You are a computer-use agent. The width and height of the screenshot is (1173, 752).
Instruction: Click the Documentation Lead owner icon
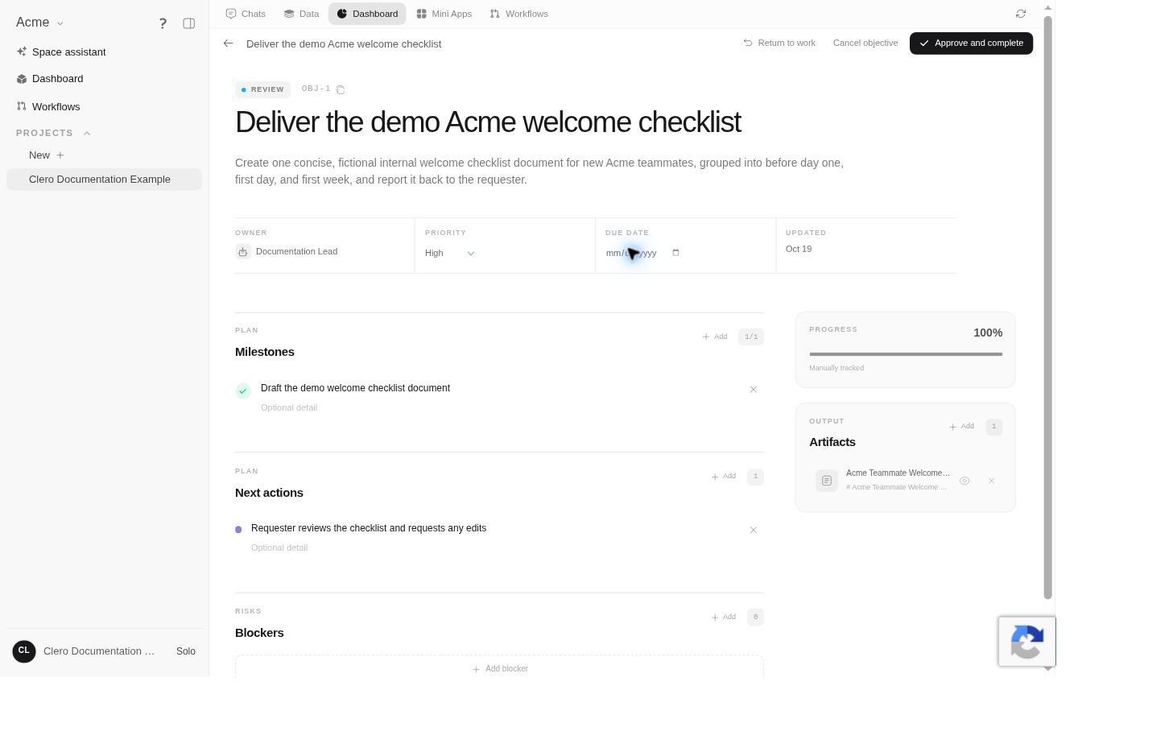point(243,252)
